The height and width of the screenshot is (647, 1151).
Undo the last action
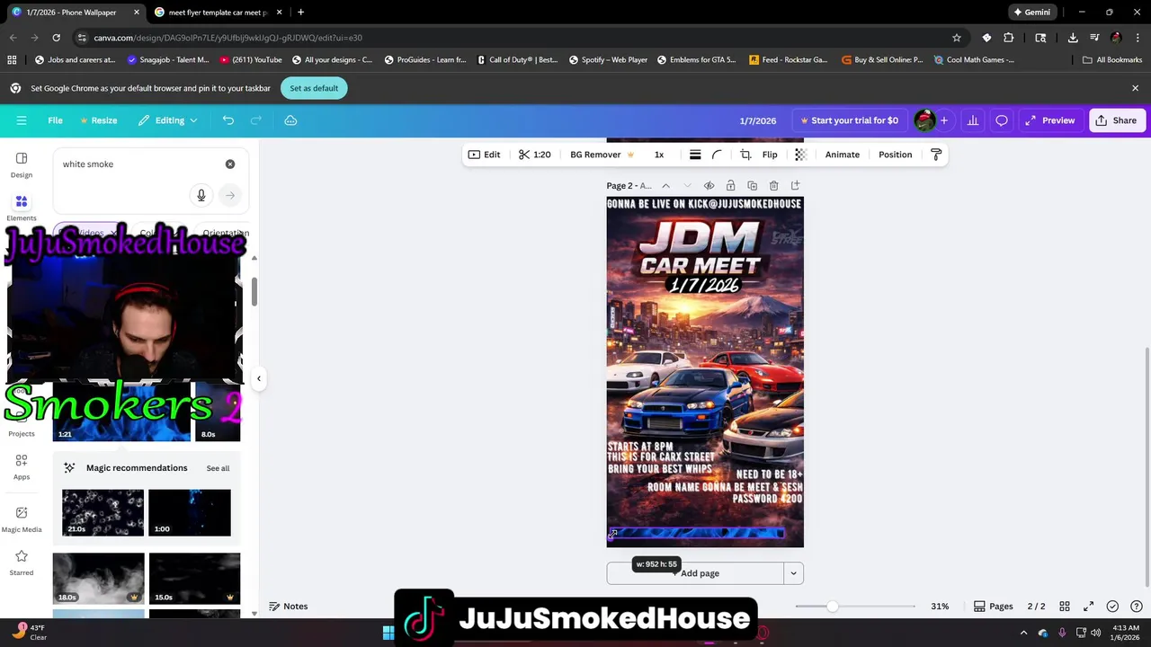tap(228, 120)
